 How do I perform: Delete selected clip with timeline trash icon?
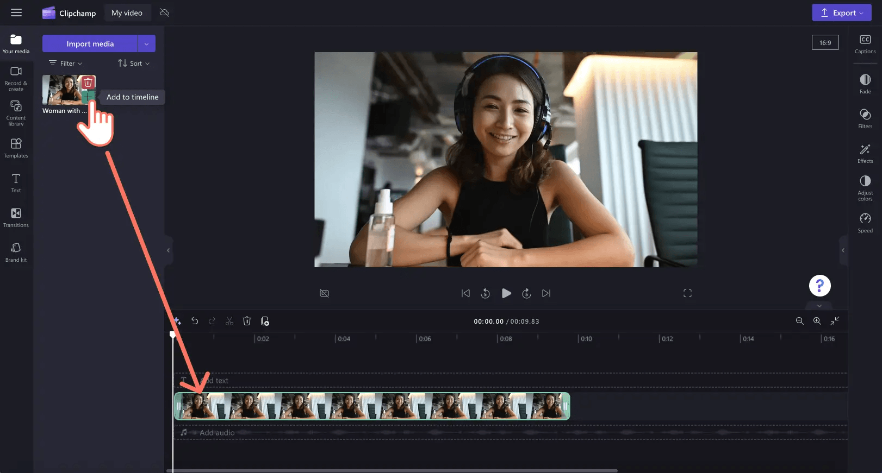(247, 321)
